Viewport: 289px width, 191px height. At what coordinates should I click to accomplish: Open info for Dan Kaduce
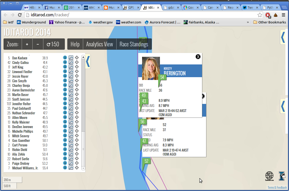tap(65, 58)
